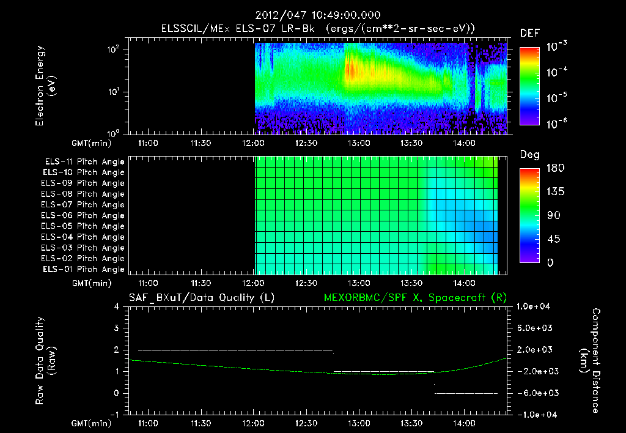Click the DEF color scale bar
This screenshot has width=626, height=433.
click(529, 86)
